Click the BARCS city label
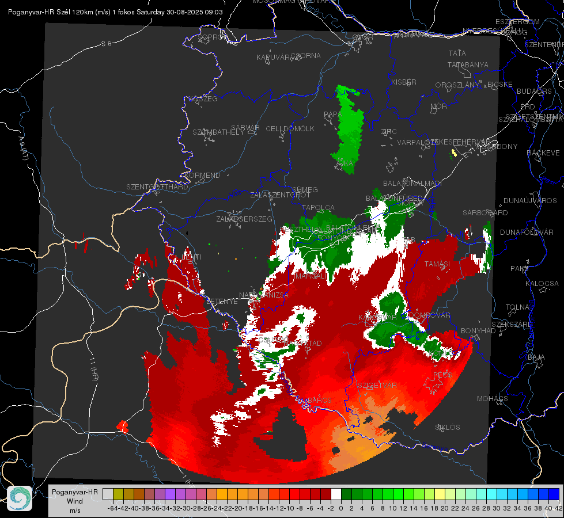Viewport: 564px width, 518px height. point(319,400)
